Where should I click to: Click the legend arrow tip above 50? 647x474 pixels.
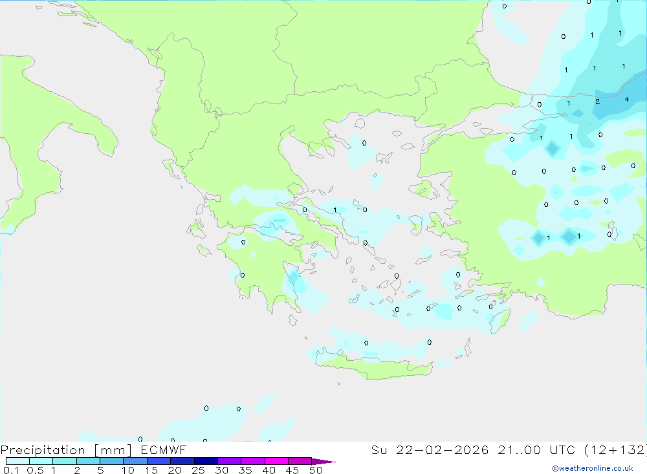point(323,462)
